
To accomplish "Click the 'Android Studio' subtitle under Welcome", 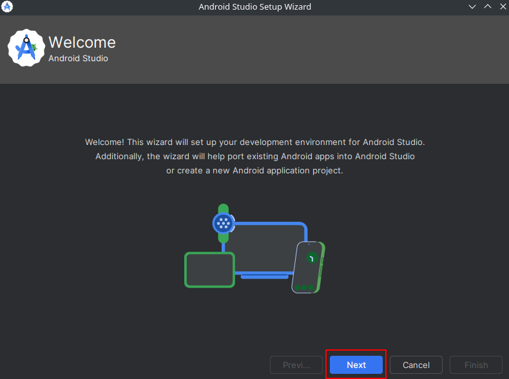I will (x=78, y=59).
